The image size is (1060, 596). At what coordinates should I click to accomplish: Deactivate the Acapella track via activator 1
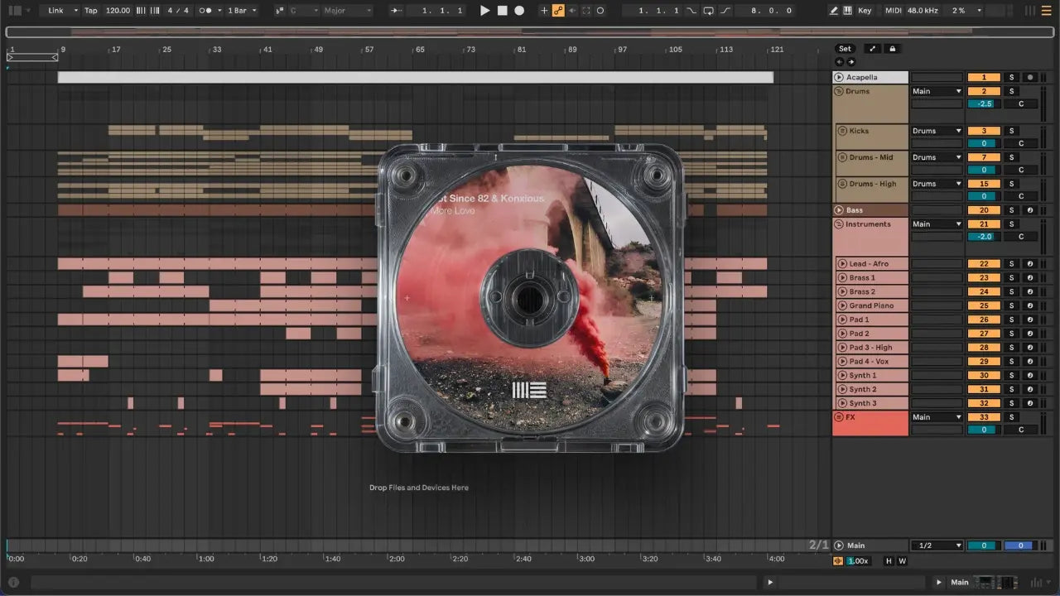coord(984,77)
